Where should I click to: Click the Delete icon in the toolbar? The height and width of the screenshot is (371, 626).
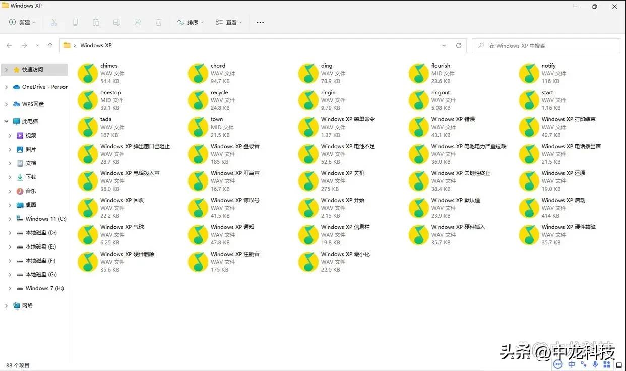[x=158, y=22]
